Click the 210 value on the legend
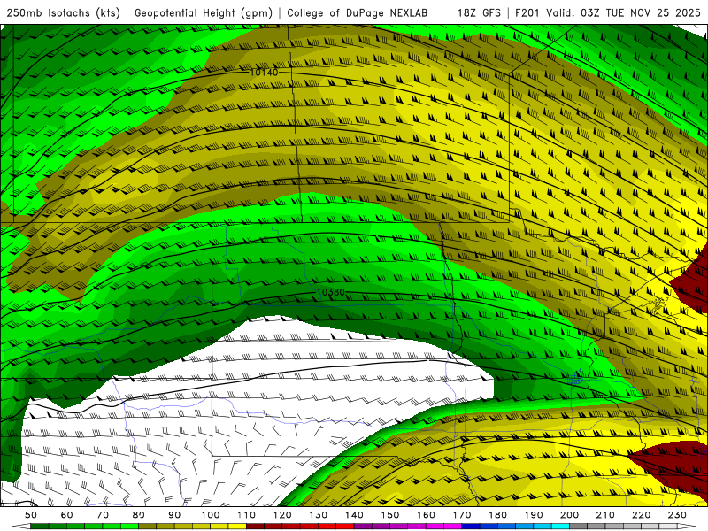 pos(605,515)
